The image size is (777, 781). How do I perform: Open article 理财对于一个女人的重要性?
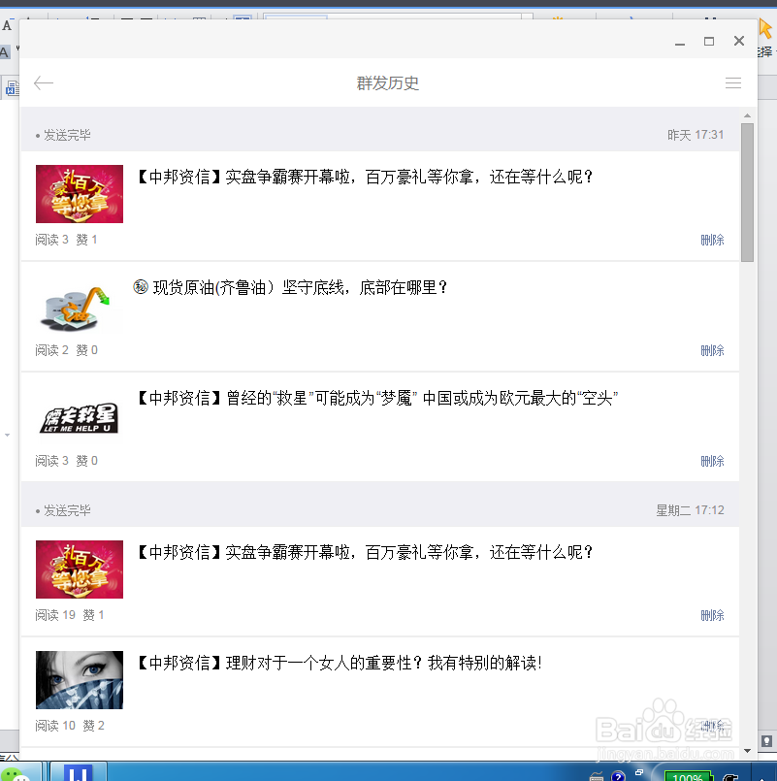(340, 663)
